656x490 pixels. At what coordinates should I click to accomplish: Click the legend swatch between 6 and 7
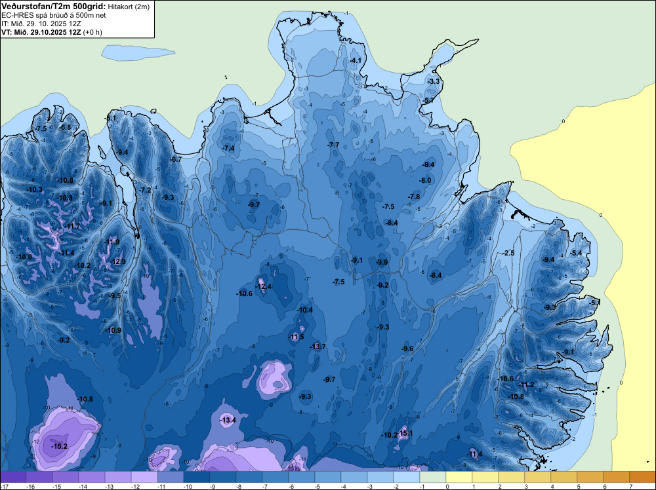coord(616,477)
